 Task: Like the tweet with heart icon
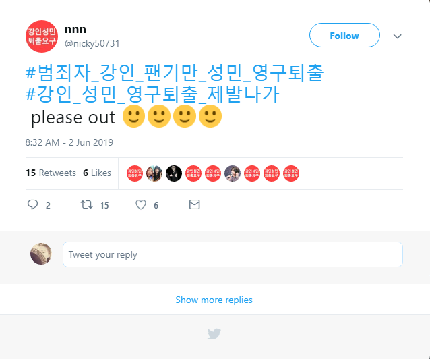click(140, 204)
